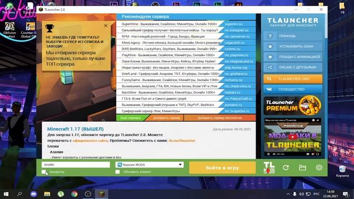
Task: Select the RPM Настоящий ролеплей server row
Action: (186, 36)
